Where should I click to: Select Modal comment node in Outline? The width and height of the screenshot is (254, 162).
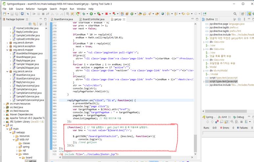click(213, 67)
